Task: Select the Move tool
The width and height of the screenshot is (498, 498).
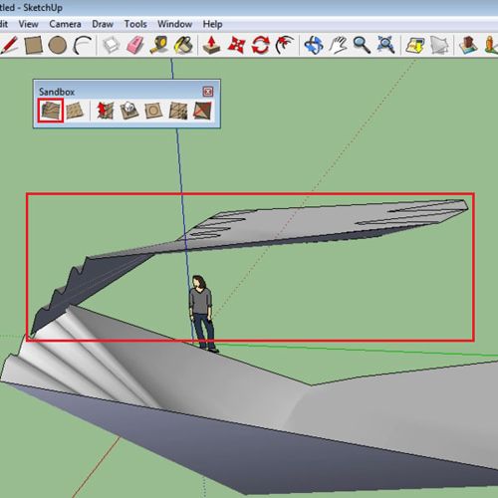Action: tap(236, 45)
